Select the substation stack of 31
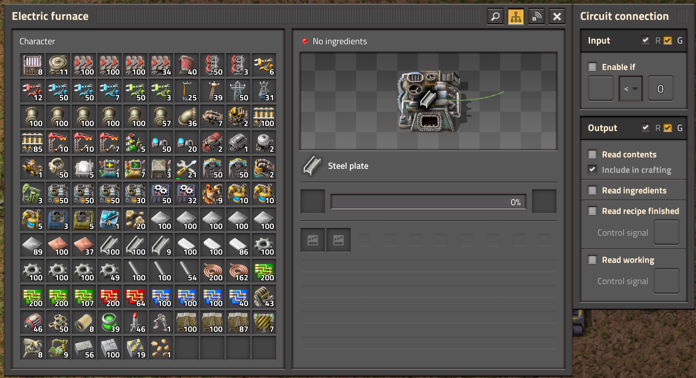Screen dimensions: 696x378 coord(264,91)
